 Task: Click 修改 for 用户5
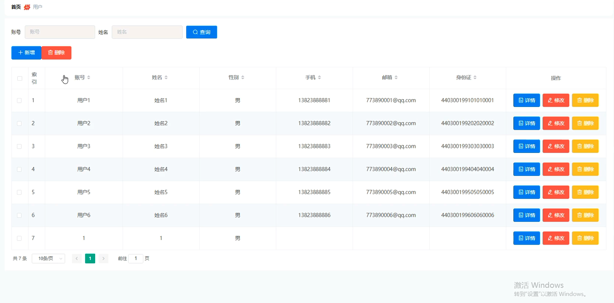click(x=556, y=192)
